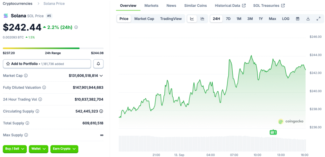325x157 pixels.
Task: Open the Historical Data external tab
Action: pos(230,6)
